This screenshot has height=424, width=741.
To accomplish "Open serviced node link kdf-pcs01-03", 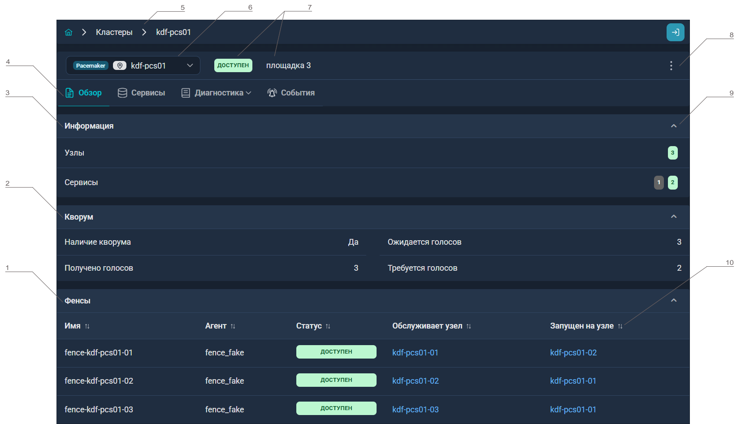I will click(x=416, y=410).
